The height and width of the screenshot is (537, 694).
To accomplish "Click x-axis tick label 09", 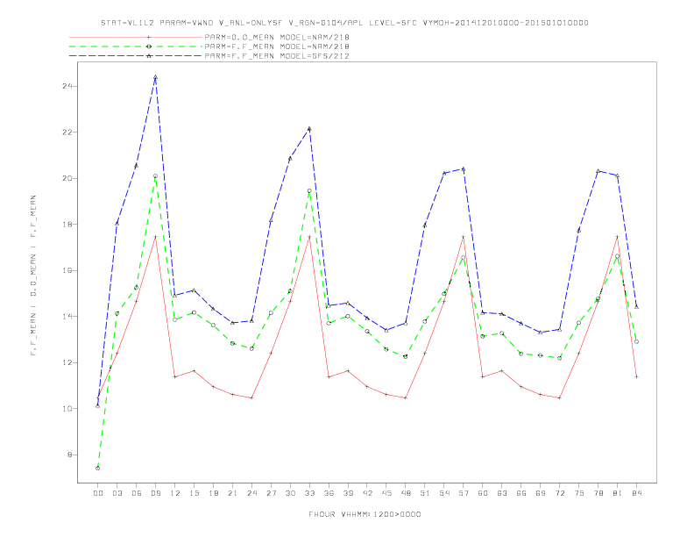I will coord(155,493).
